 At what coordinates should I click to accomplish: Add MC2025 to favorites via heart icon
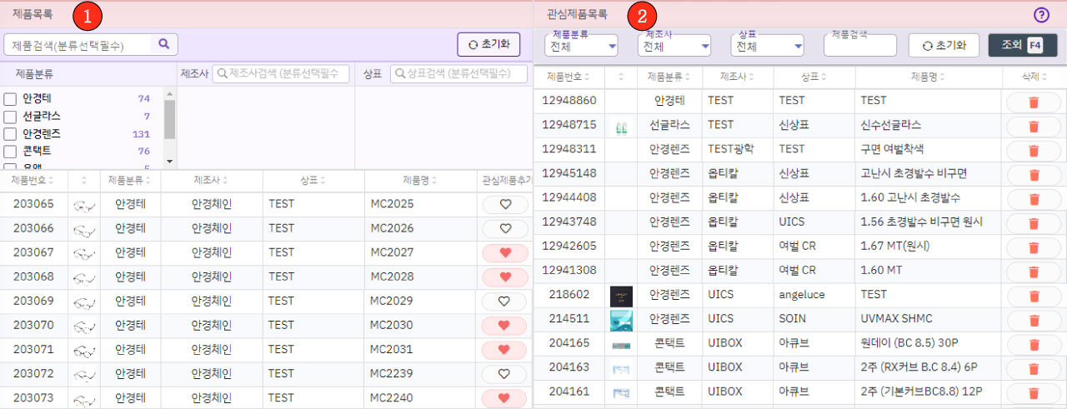click(504, 205)
